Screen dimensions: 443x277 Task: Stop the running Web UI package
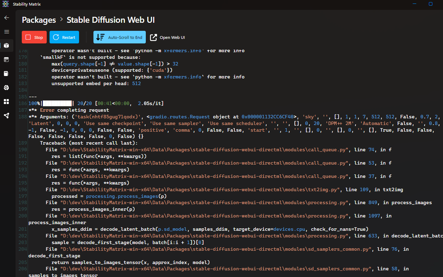point(34,37)
